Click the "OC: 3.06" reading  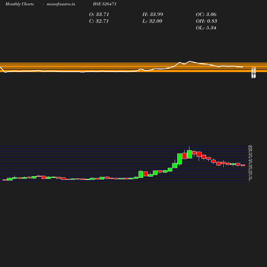point(206,14)
